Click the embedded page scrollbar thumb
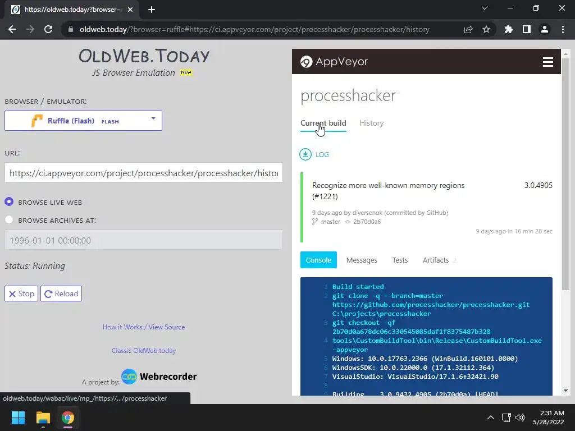 click(565, 175)
